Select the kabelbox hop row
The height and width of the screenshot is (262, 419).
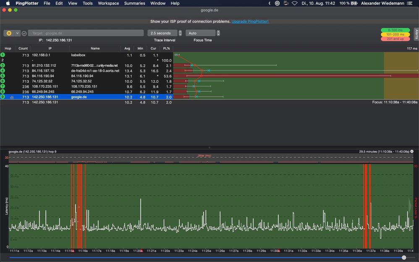[x=86, y=55]
